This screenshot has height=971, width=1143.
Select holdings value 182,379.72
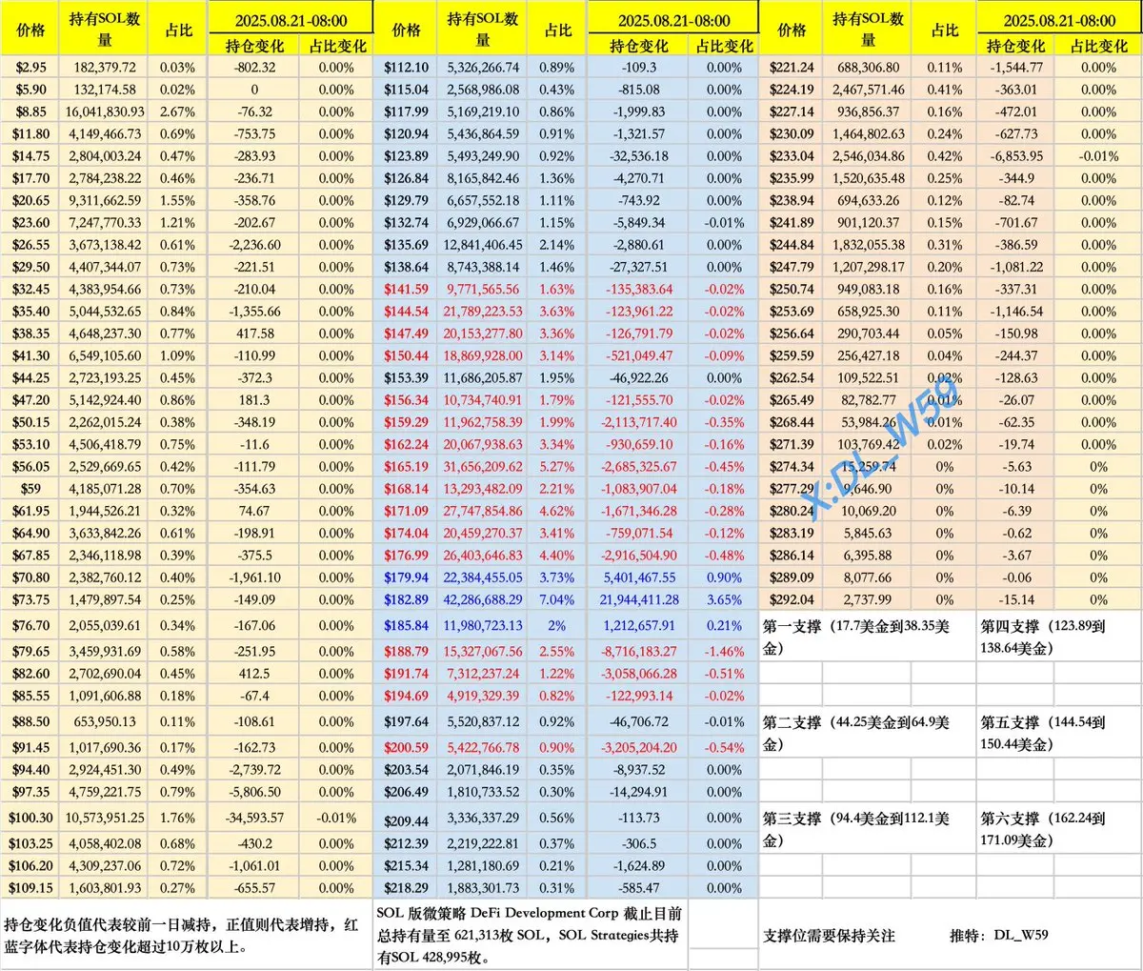pyautogui.click(x=105, y=68)
